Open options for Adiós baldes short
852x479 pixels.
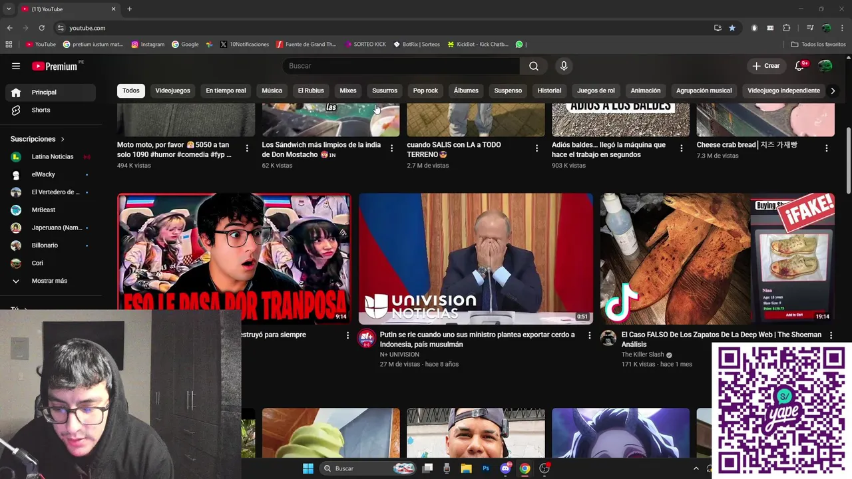[x=682, y=148]
